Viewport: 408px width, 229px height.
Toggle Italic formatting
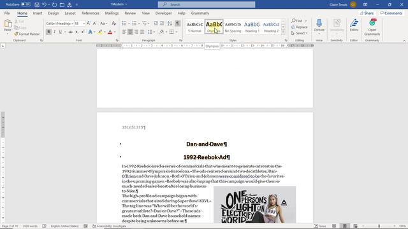[x=54, y=32]
